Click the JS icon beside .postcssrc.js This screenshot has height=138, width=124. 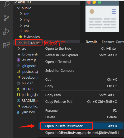(18, 71)
